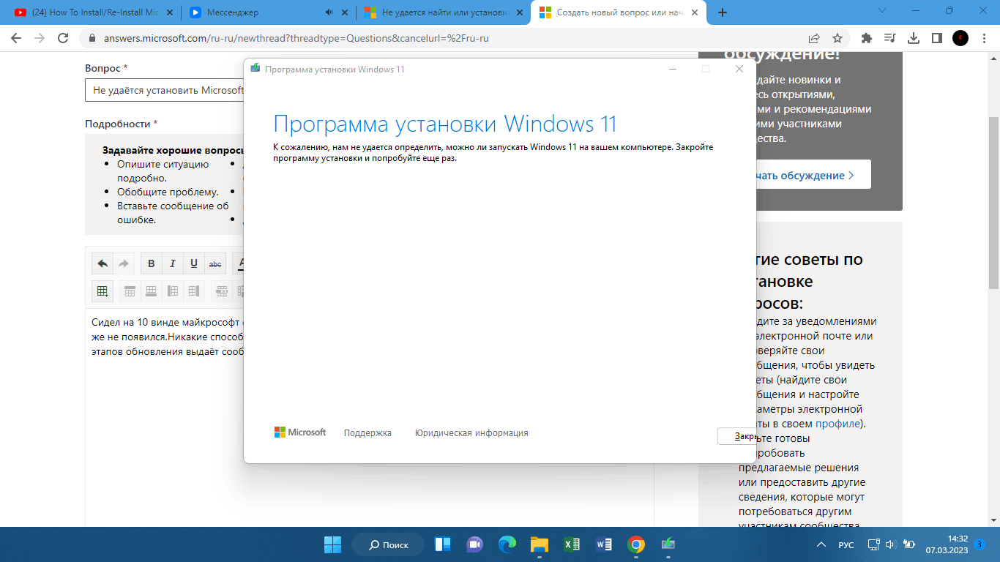Switch РУС input language indicator
The image size is (1000, 562).
tap(846, 545)
